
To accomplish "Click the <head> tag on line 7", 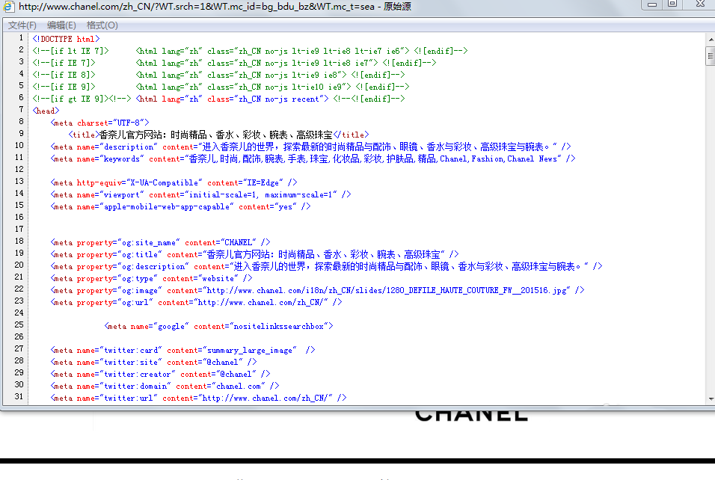I will (46, 111).
